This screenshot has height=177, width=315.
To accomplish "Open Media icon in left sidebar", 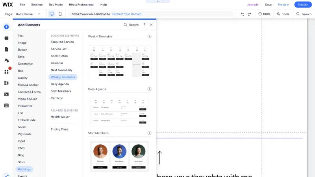I will coord(6,94).
